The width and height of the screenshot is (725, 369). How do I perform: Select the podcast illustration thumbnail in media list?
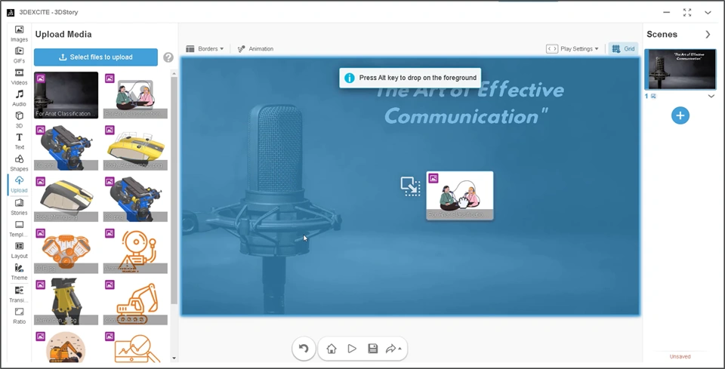pyautogui.click(x=135, y=95)
